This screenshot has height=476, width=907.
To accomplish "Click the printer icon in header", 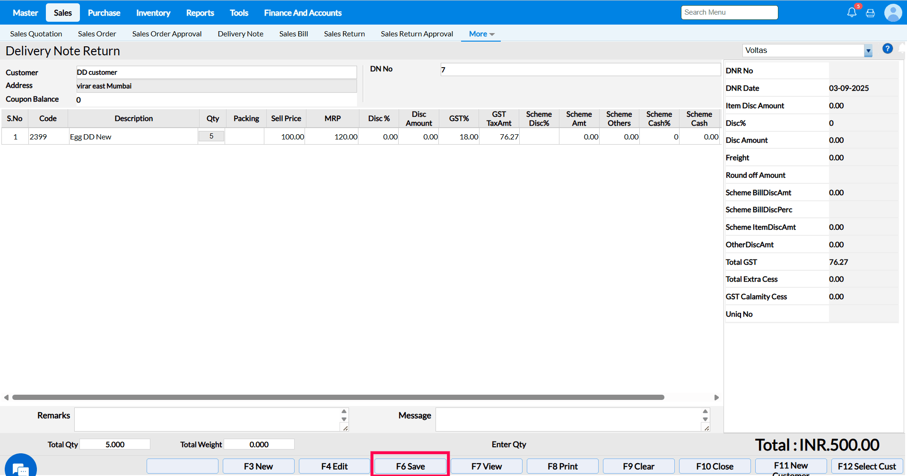I will pos(870,13).
